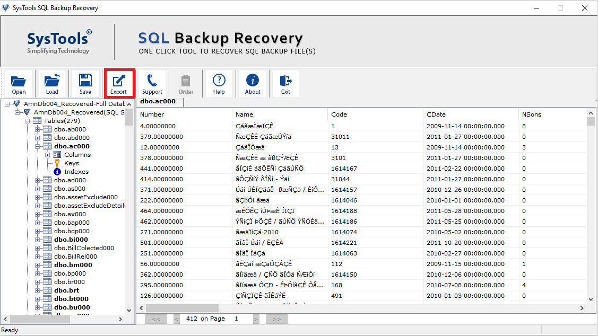Screen dimensions: 598x336
Task: Expand the Columns node
Action: click(47, 155)
